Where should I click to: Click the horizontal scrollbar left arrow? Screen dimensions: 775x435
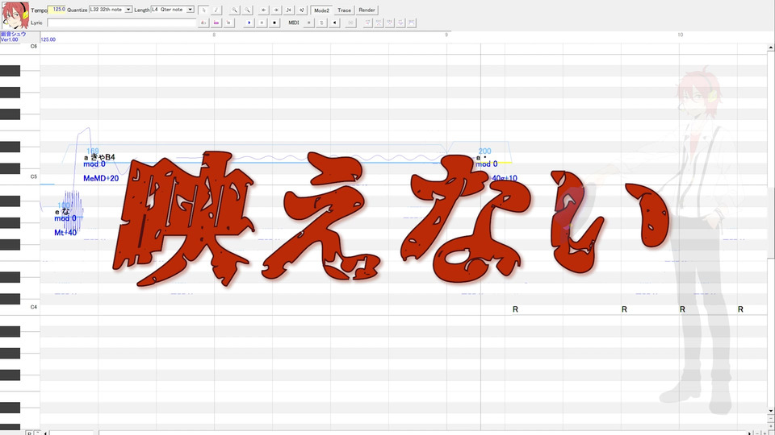tap(45, 433)
